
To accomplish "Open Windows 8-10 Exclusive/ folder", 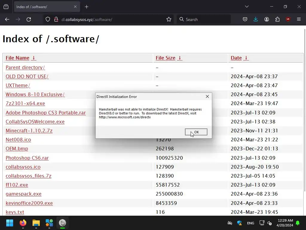I will (35, 94).
